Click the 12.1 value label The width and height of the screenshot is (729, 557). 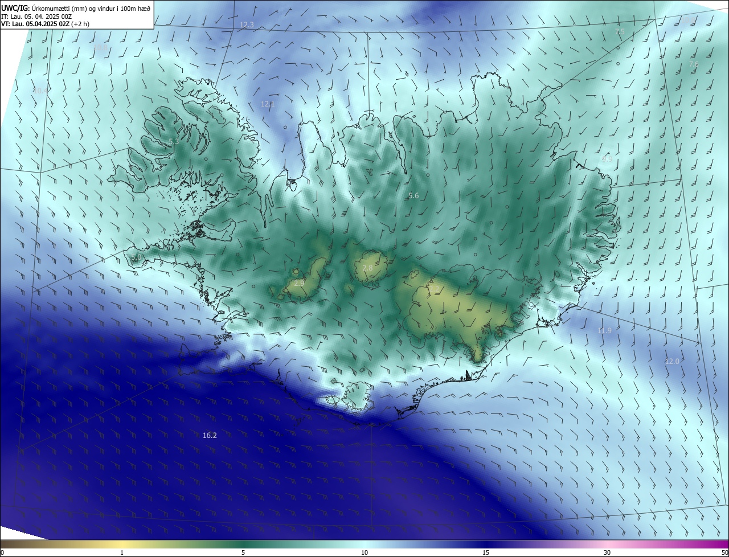pyautogui.click(x=268, y=104)
